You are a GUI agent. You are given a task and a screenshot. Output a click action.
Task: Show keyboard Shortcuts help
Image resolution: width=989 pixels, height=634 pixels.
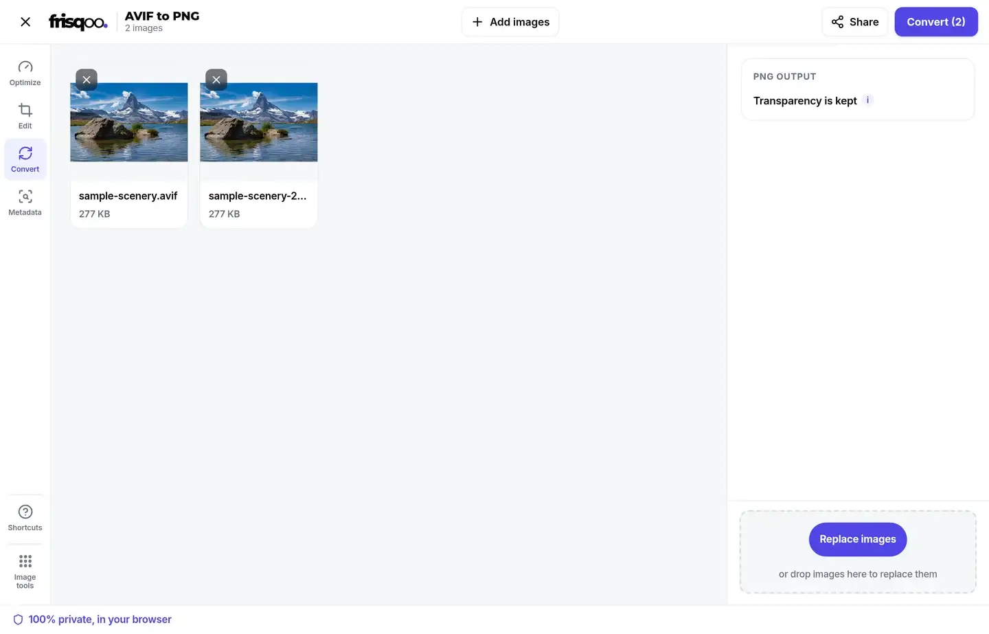(x=25, y=518)
